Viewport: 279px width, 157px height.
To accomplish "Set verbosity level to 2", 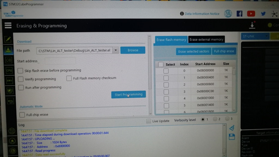I will pyautogui.click(x=215, y=119).
